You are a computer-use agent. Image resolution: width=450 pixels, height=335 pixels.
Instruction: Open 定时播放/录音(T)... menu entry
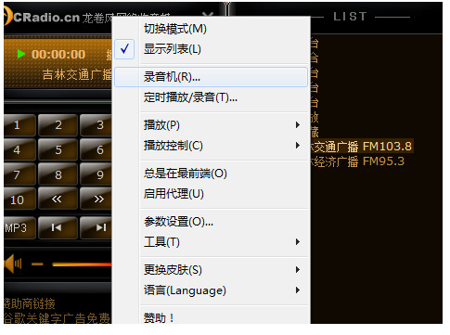(212, 97)
